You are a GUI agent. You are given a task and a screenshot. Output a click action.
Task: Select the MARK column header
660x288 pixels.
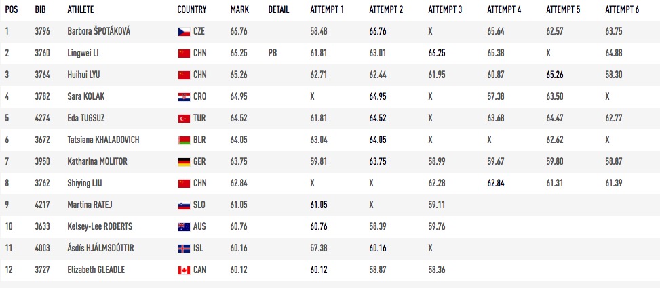239,9
